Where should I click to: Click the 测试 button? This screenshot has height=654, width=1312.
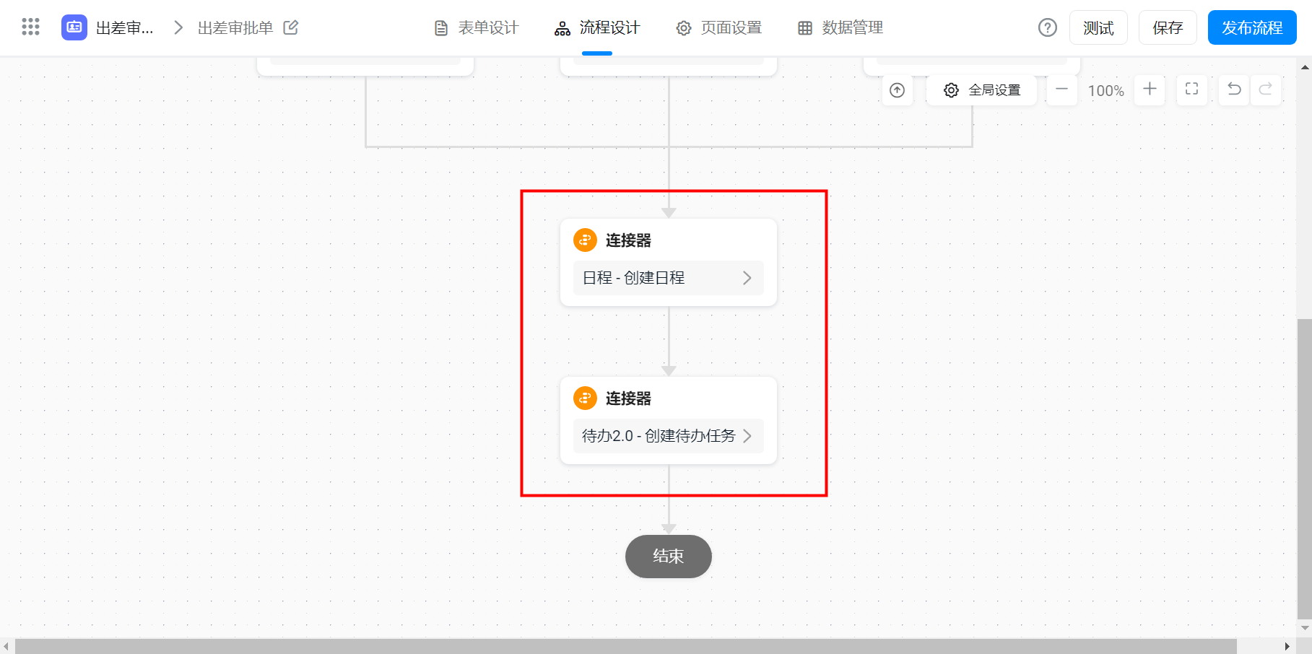[x=1098, y=27]
